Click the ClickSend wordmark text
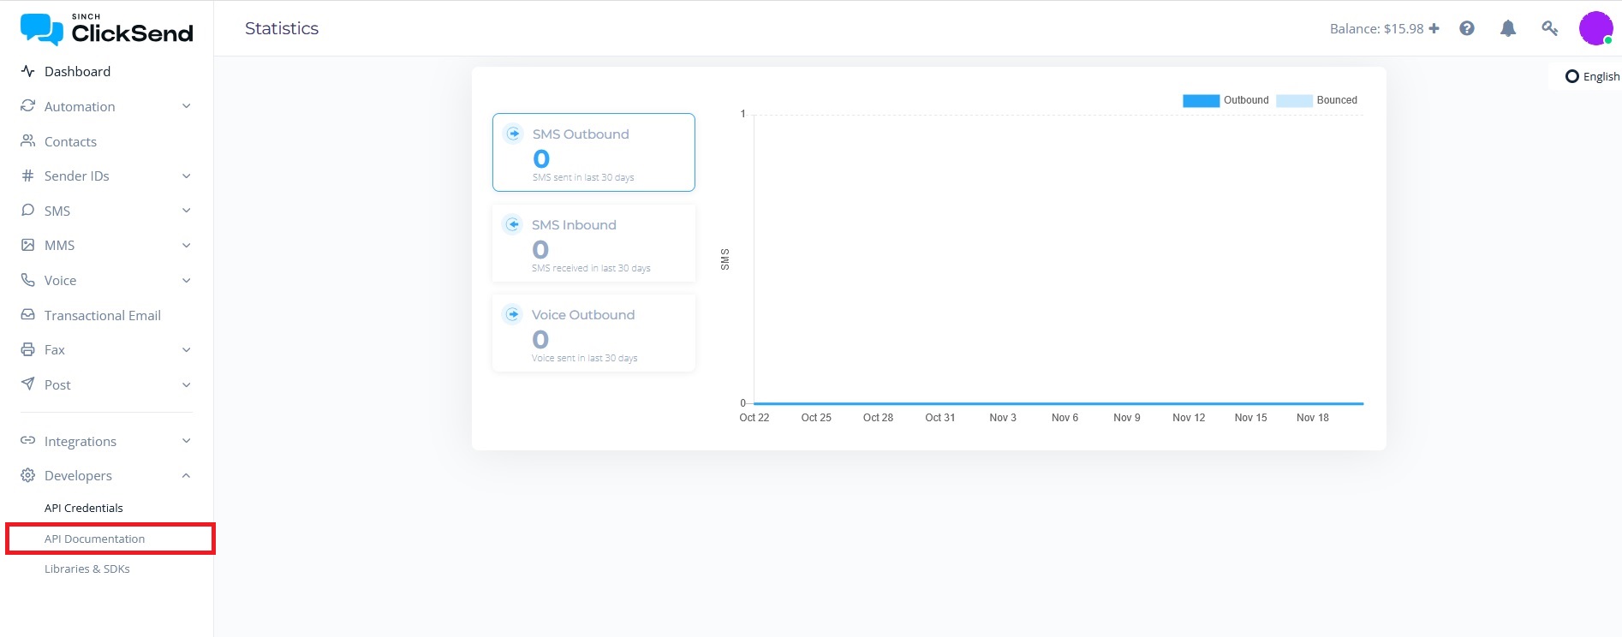This screenshot has width=1622, height=637. point(133,33)
